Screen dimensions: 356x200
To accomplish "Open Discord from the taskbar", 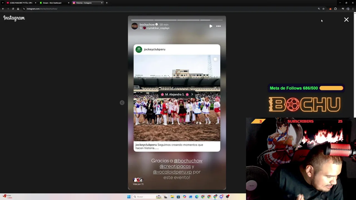I will click(x=221, y=197).
